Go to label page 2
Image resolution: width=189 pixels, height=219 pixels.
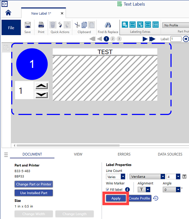[x=113, y=39]
